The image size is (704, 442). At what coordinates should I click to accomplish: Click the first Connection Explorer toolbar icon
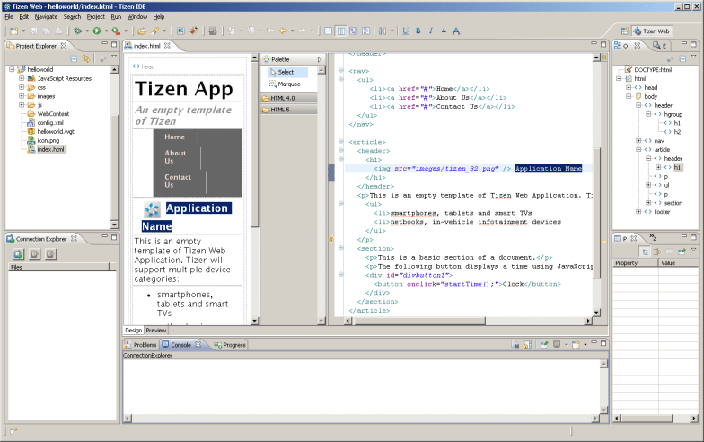18,254
